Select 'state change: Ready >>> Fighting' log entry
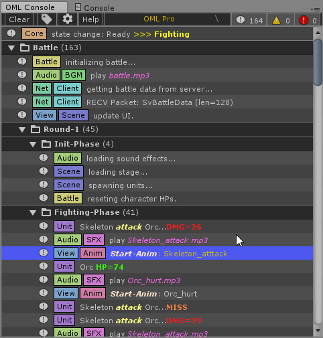323x338 pixels. 157,33
